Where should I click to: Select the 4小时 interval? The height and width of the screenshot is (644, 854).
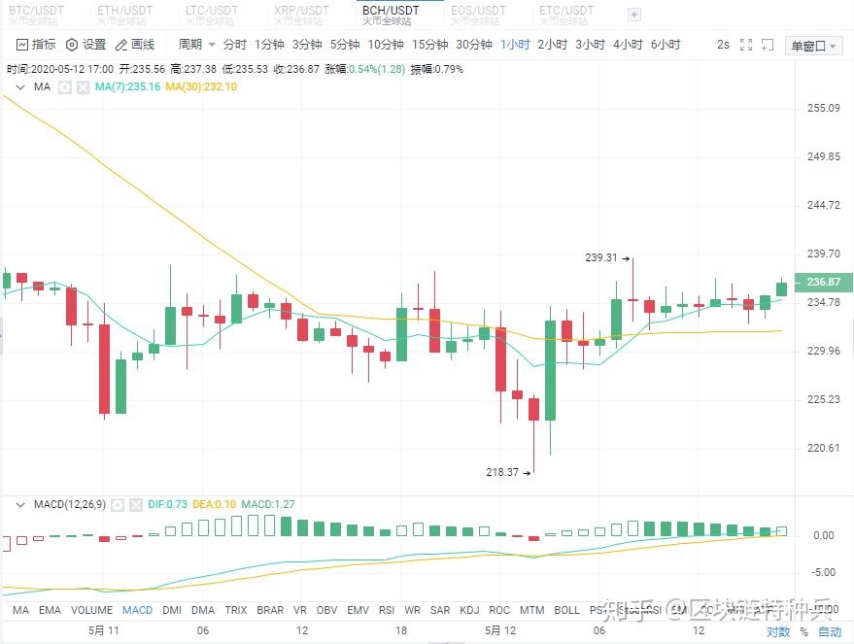628,45
